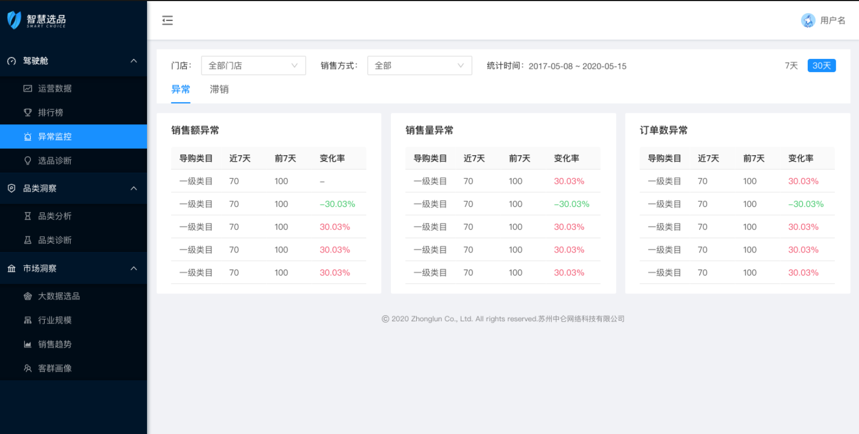The width and height of the screenshot is (859, 434).
Task: Click the 用户名 label
Action: point(833,20)
